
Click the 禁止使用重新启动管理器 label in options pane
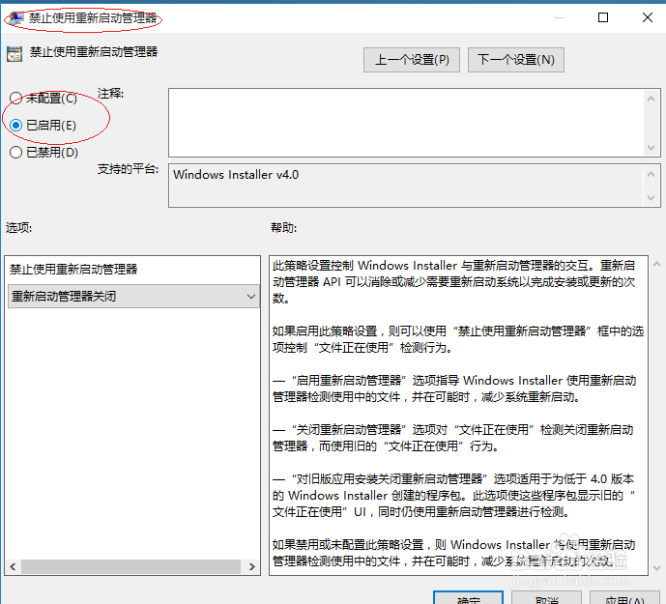tap(73, 269)
